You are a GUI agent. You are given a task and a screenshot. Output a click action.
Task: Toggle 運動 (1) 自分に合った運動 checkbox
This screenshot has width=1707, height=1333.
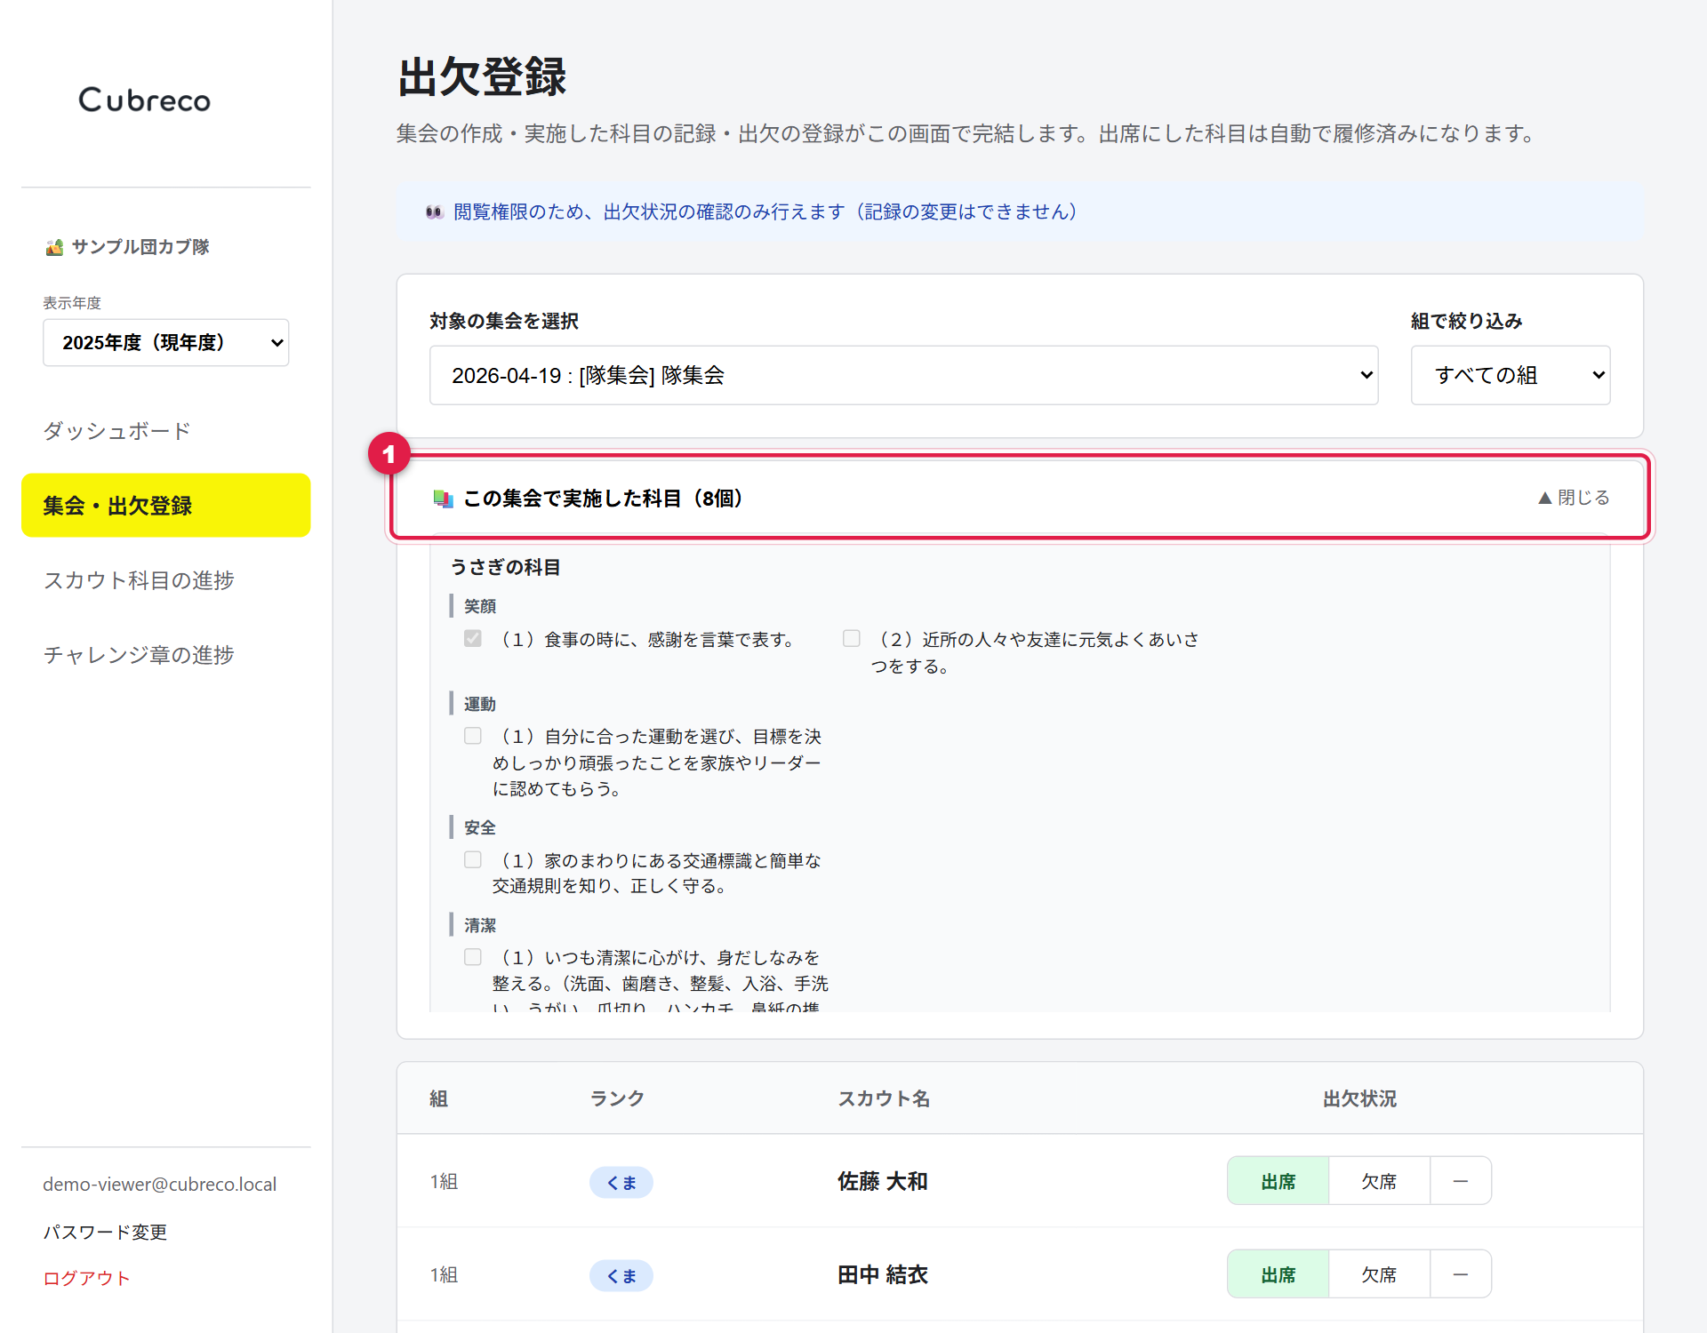click(x=473, y=736)
